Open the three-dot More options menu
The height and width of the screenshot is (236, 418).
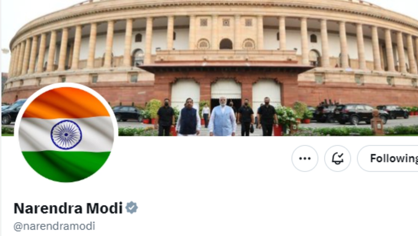305,158
